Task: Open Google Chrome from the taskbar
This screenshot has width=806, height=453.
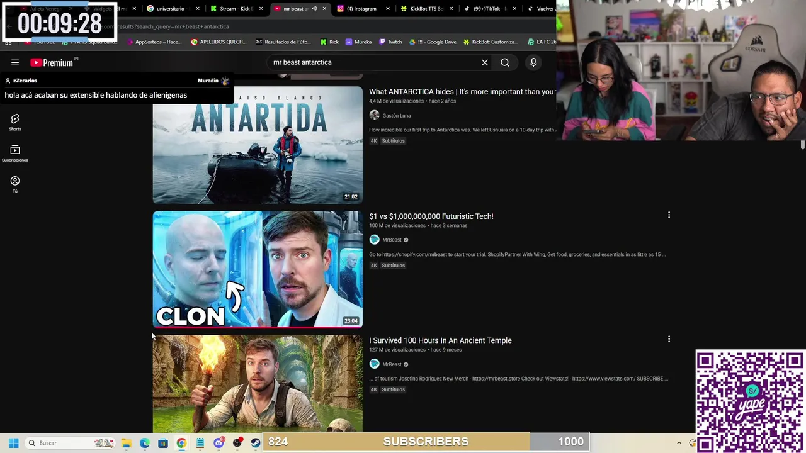Action: (x=181, y=443)
